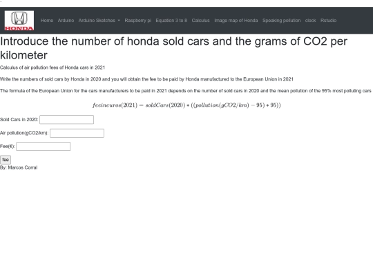Open the Calculus nav item
Viewport: 373px width, 279px height.
[x=201, y=21]
